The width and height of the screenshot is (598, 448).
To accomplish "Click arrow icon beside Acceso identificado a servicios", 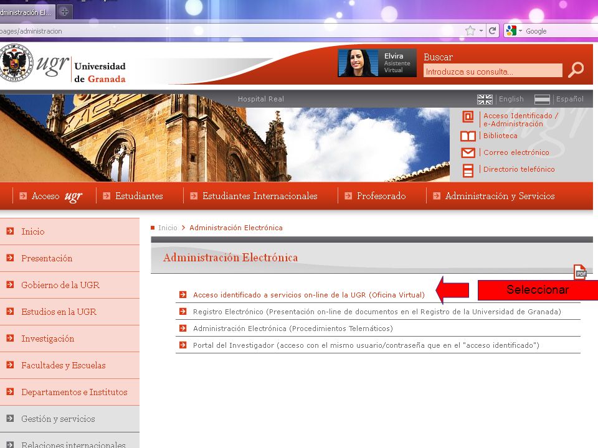I will 183,294.
